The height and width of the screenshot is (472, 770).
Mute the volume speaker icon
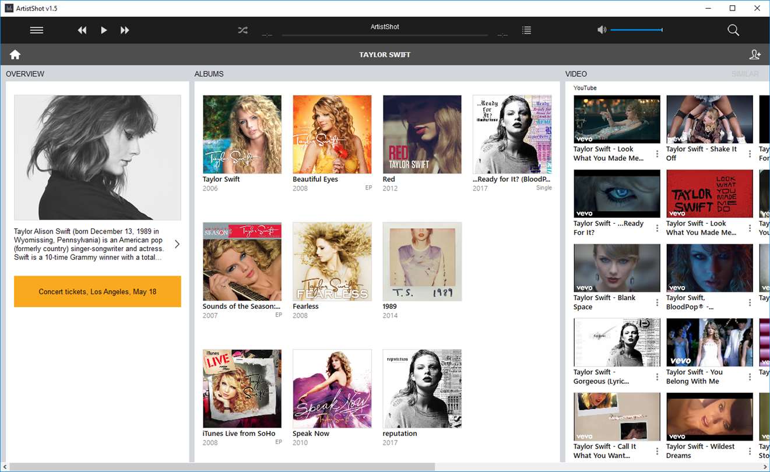[602, 30]
